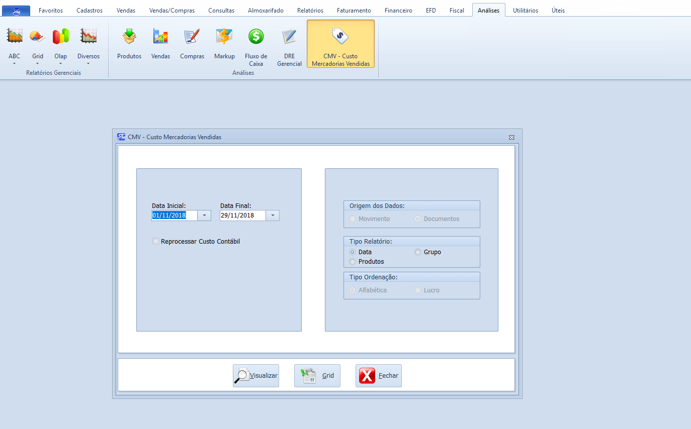Screen dimensions: 691x429
Task: Click the CMV - Custo Mercadorias Vendidas icon
Action: click(x=340, y=37)
